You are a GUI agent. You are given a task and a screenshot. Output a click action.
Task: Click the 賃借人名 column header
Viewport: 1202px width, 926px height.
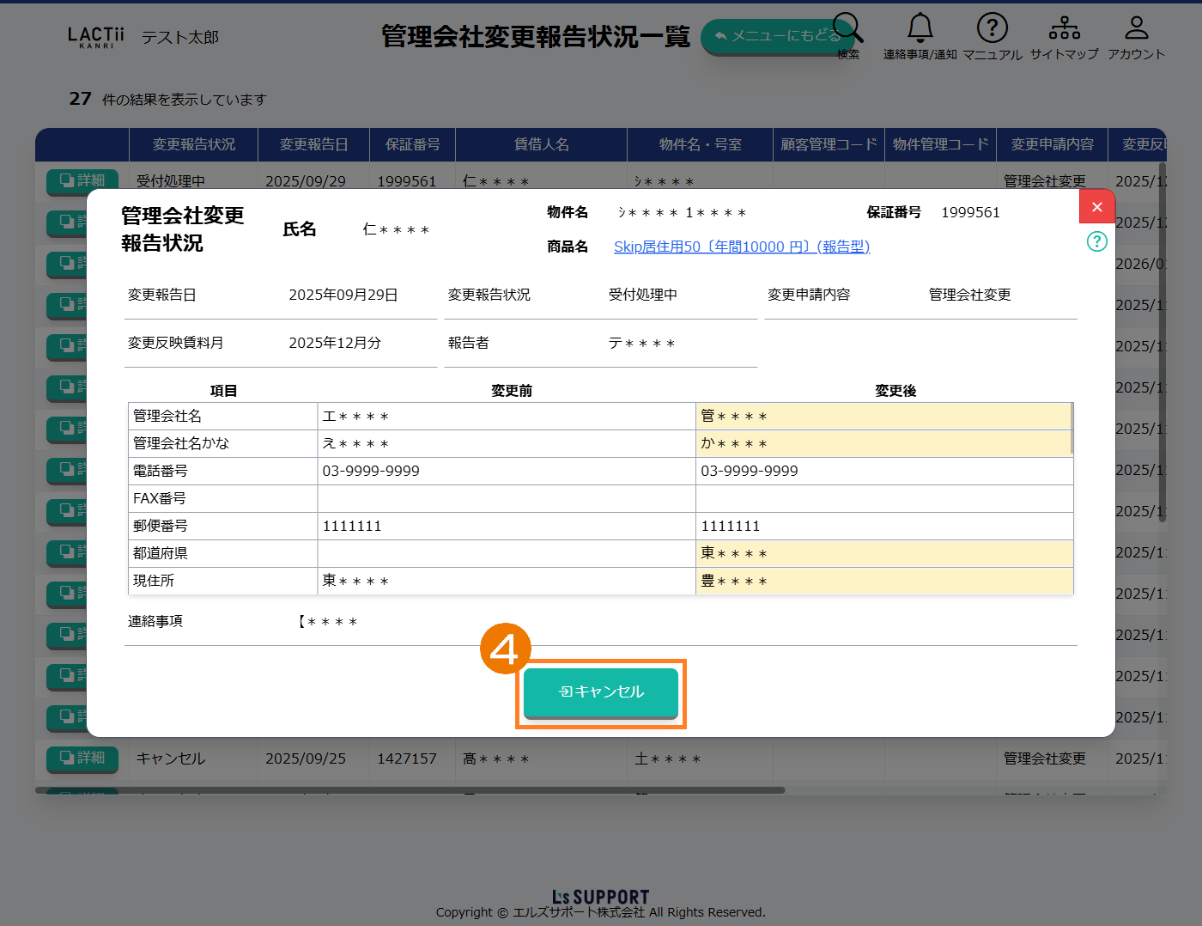(541, 144)
